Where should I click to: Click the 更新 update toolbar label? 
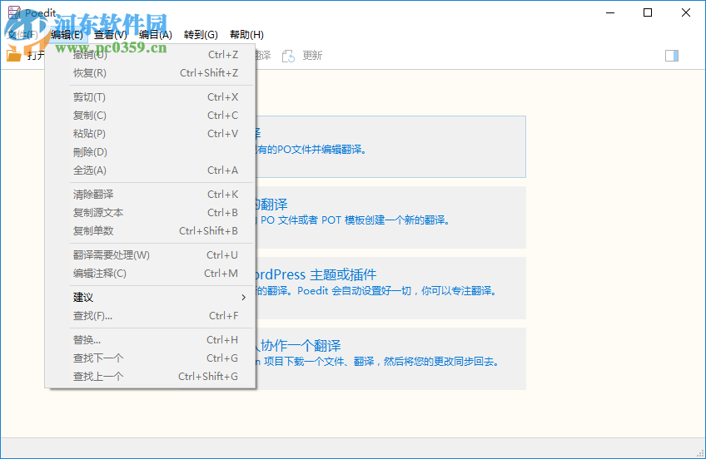click(x=312, y=56)
